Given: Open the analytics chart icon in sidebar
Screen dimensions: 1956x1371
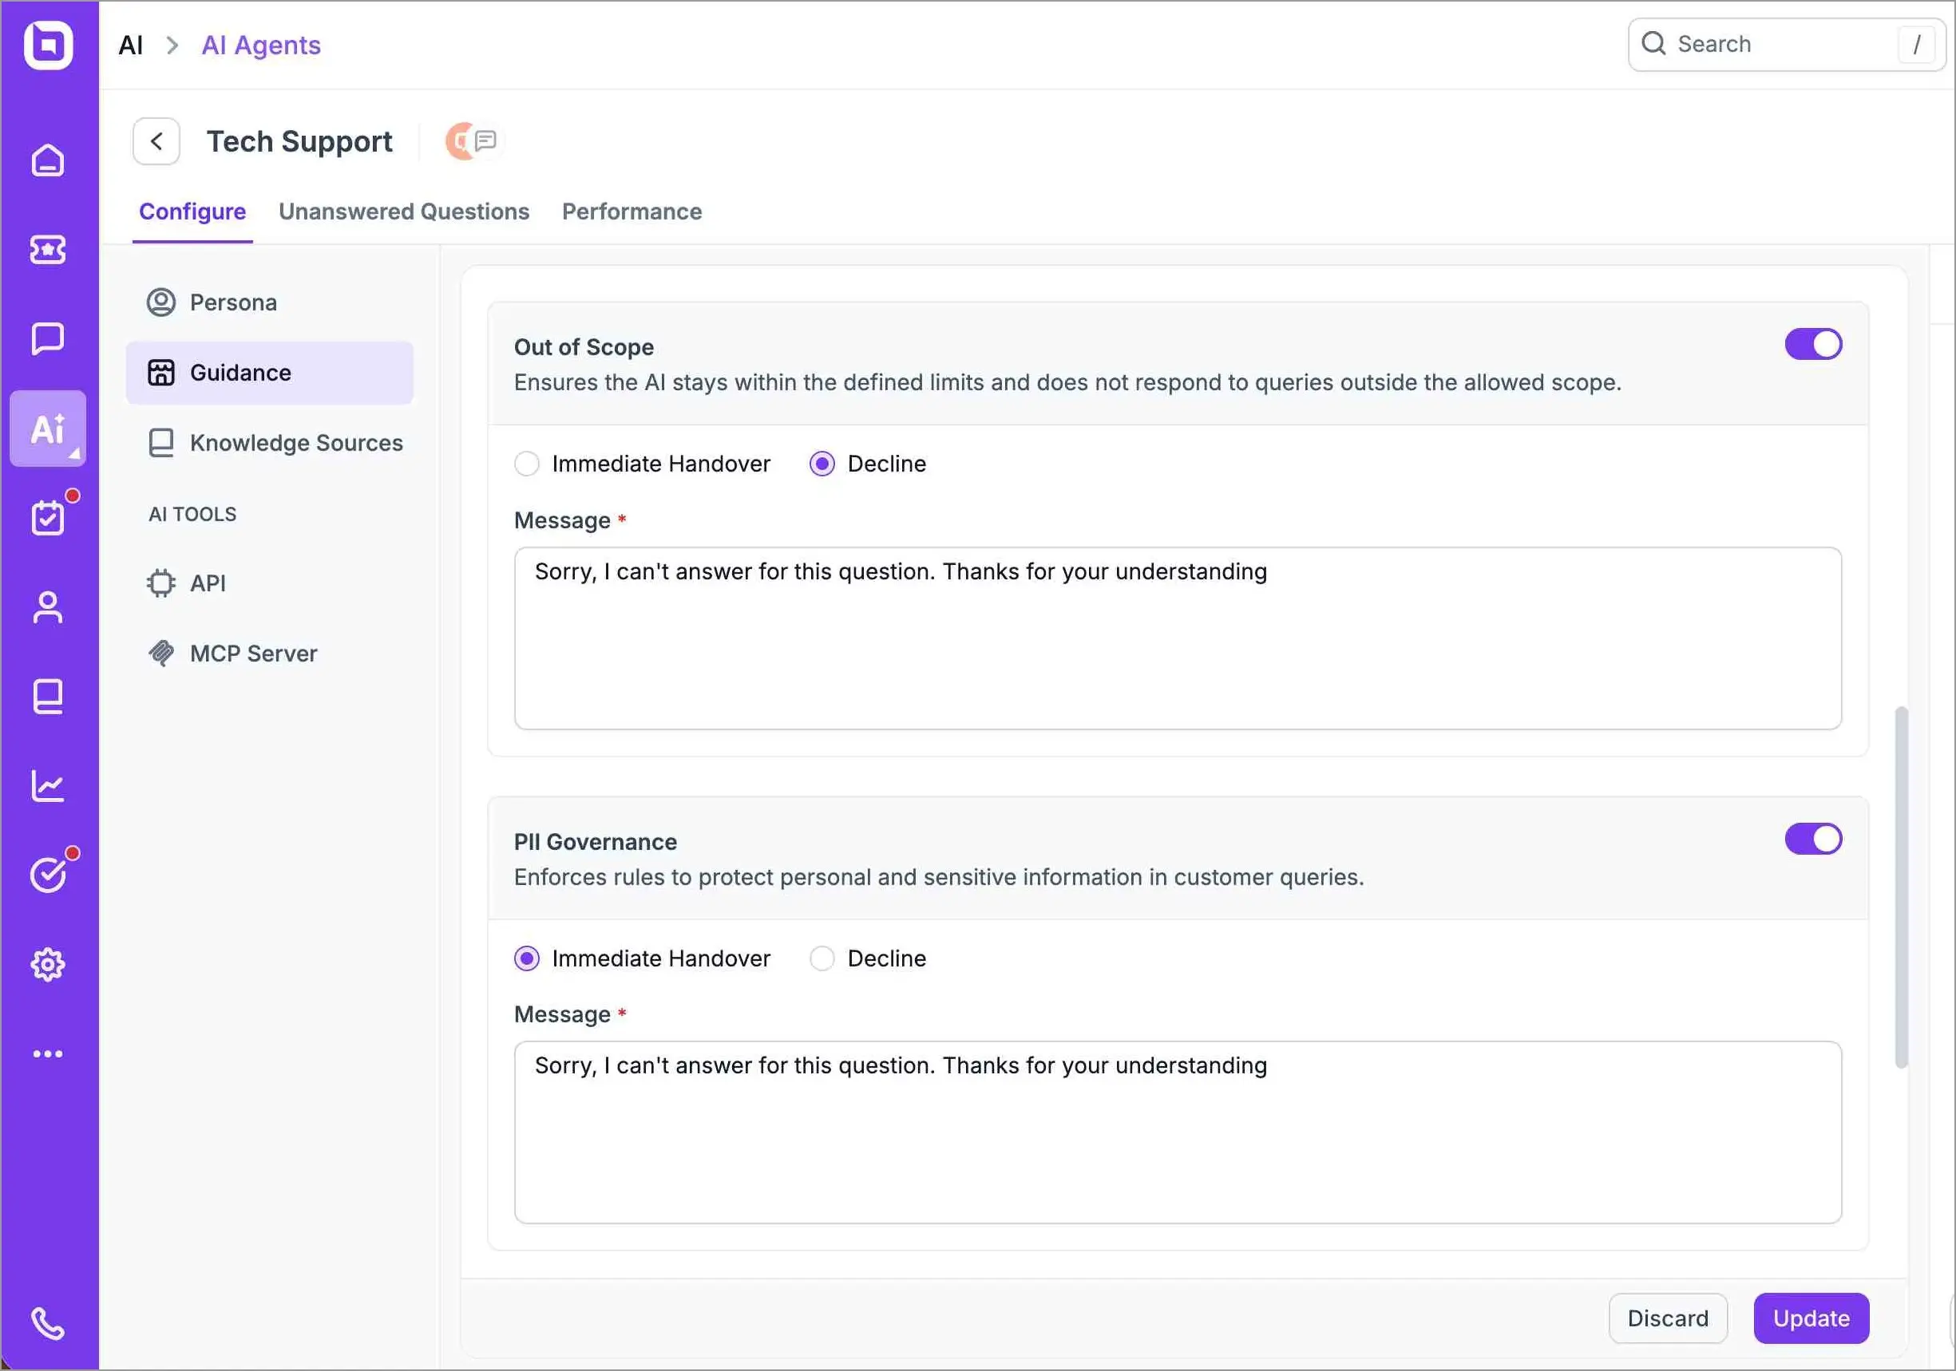Looking at the screenshot, I should pos(47,785).
